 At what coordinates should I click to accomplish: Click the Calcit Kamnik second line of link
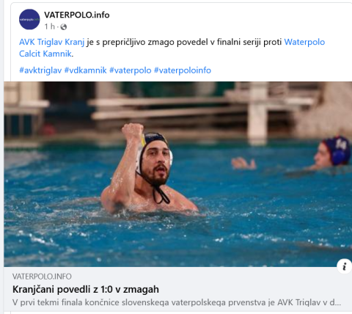(x=45, y=54)
